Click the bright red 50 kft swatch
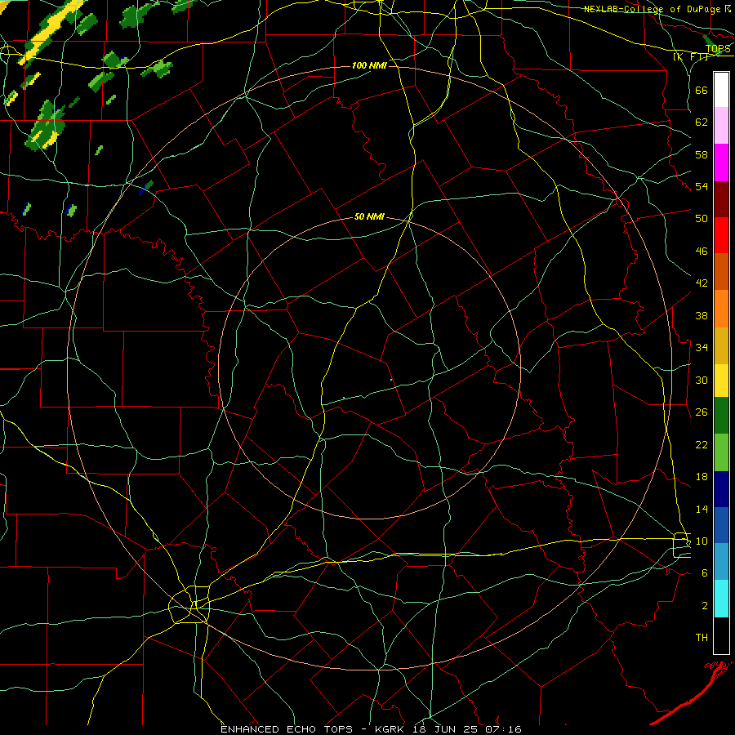This screenshot has height=735, width=735. [x=721, y=235]
